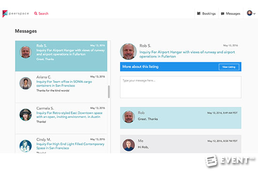258x171 pixels.
Task: Click the Peerspace logo icon
Action: [x=5, y=14]
